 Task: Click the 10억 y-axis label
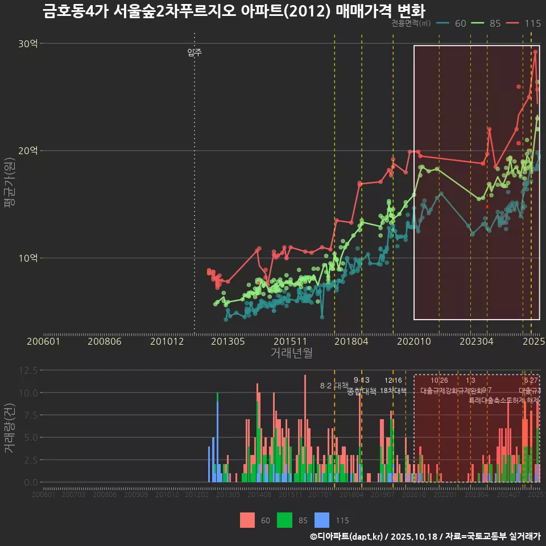[28, 258]
